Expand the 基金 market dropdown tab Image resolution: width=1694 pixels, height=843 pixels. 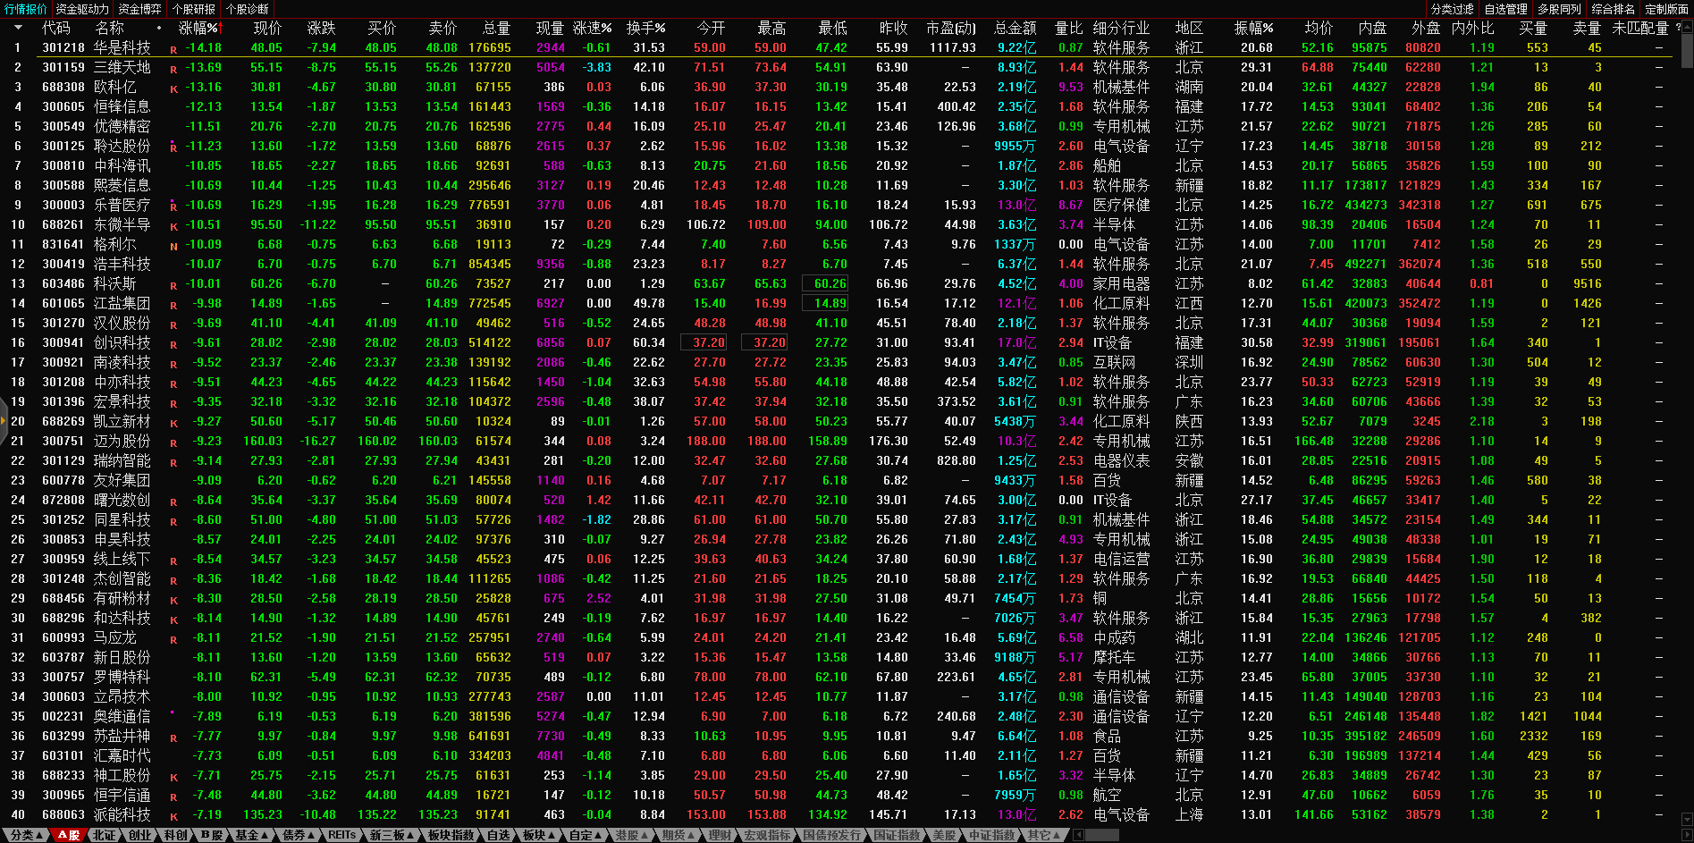tap(253, 835)
